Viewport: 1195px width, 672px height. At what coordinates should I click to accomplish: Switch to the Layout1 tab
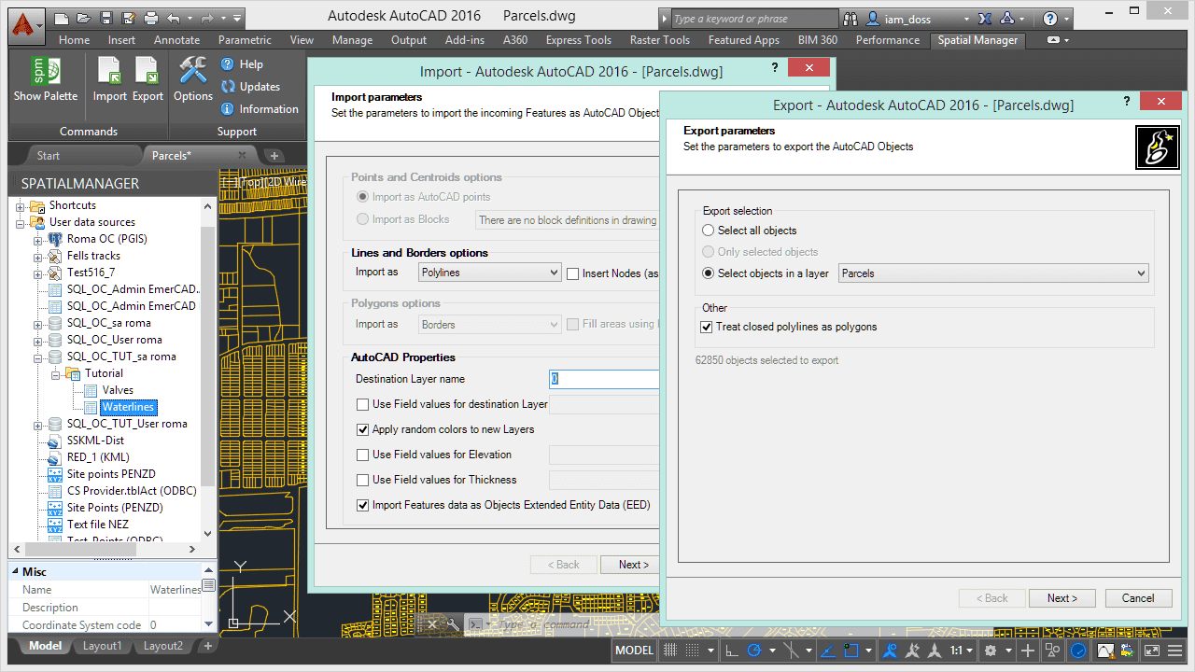102,646
